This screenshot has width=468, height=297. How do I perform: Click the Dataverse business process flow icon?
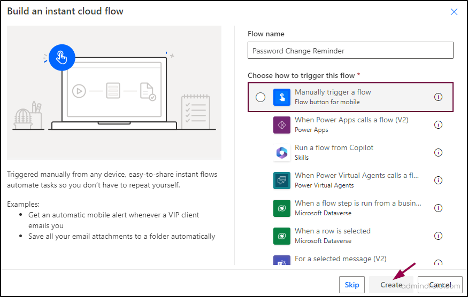281,208
